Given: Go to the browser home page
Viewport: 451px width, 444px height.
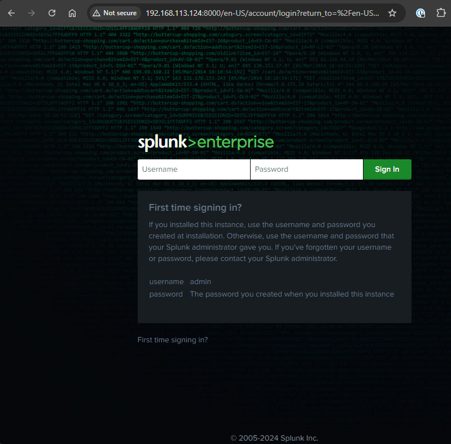Looking at the screenshot, I should 72,13.
